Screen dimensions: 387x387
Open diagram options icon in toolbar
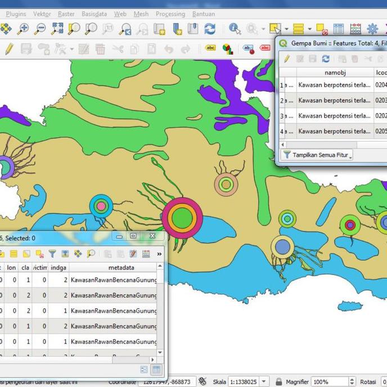[227, 49]
